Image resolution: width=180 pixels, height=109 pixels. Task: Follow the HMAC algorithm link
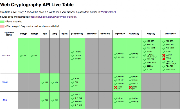(x=4, y=100)
